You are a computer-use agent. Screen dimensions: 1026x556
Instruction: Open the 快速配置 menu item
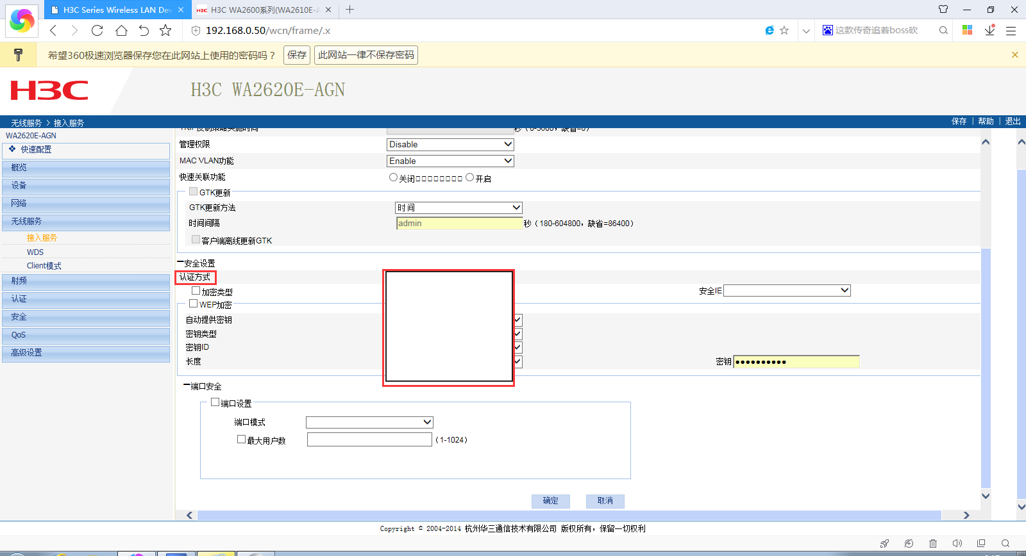pos(86,150)
